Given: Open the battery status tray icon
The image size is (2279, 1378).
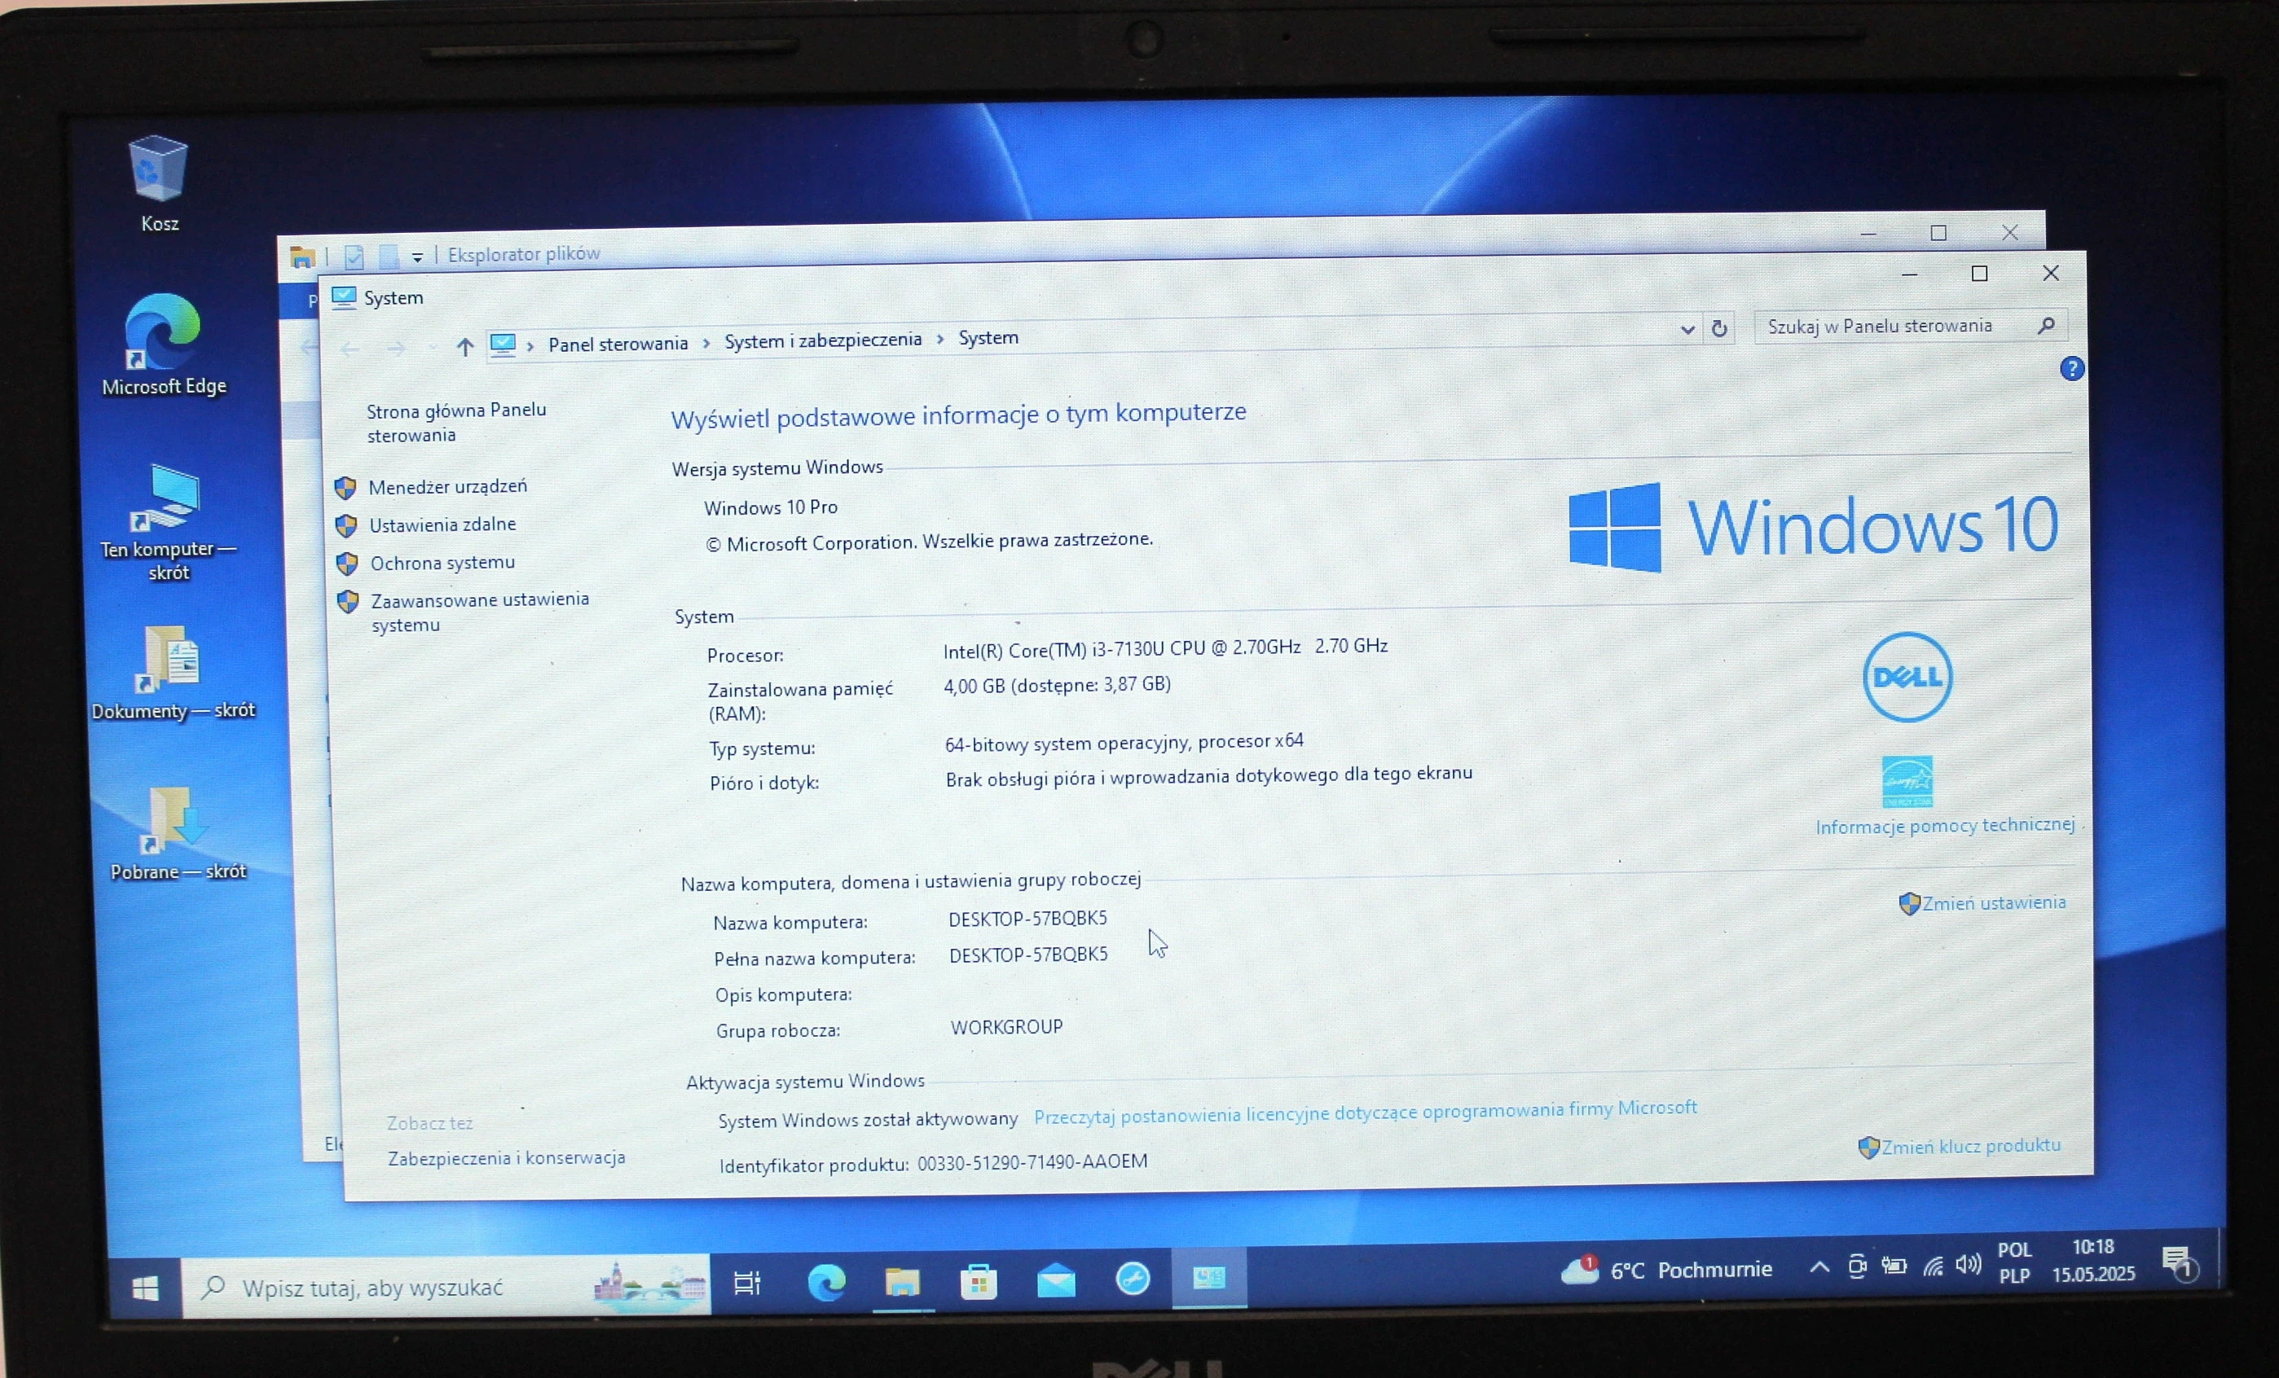Looking at the screenshot, I should coord(1894,1266).
